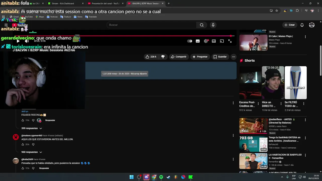Screen dimensions: 322x181
Task: Open a new browser tab
Action: coord(169,4)
